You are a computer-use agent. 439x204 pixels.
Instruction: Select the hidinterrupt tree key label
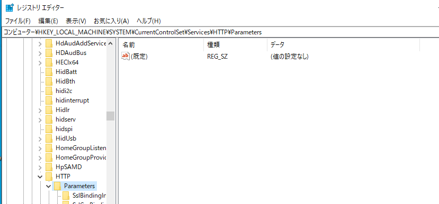[72, 100]
